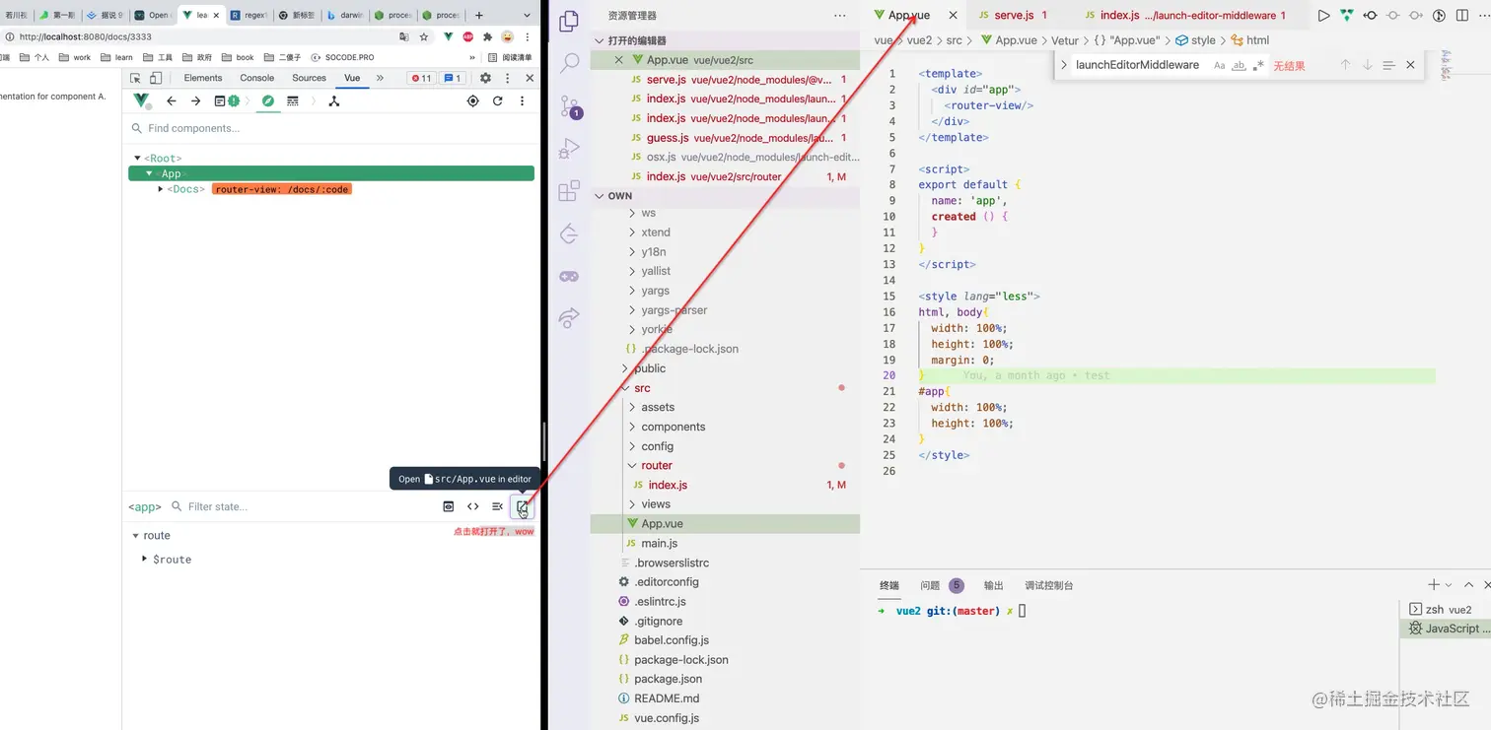The height and width of the screenshot is (730, 1491).
Task: Click the Inspect DOM code-brackets icon
Action: coord(473,506)
